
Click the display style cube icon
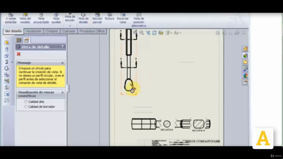pos(168,33)
